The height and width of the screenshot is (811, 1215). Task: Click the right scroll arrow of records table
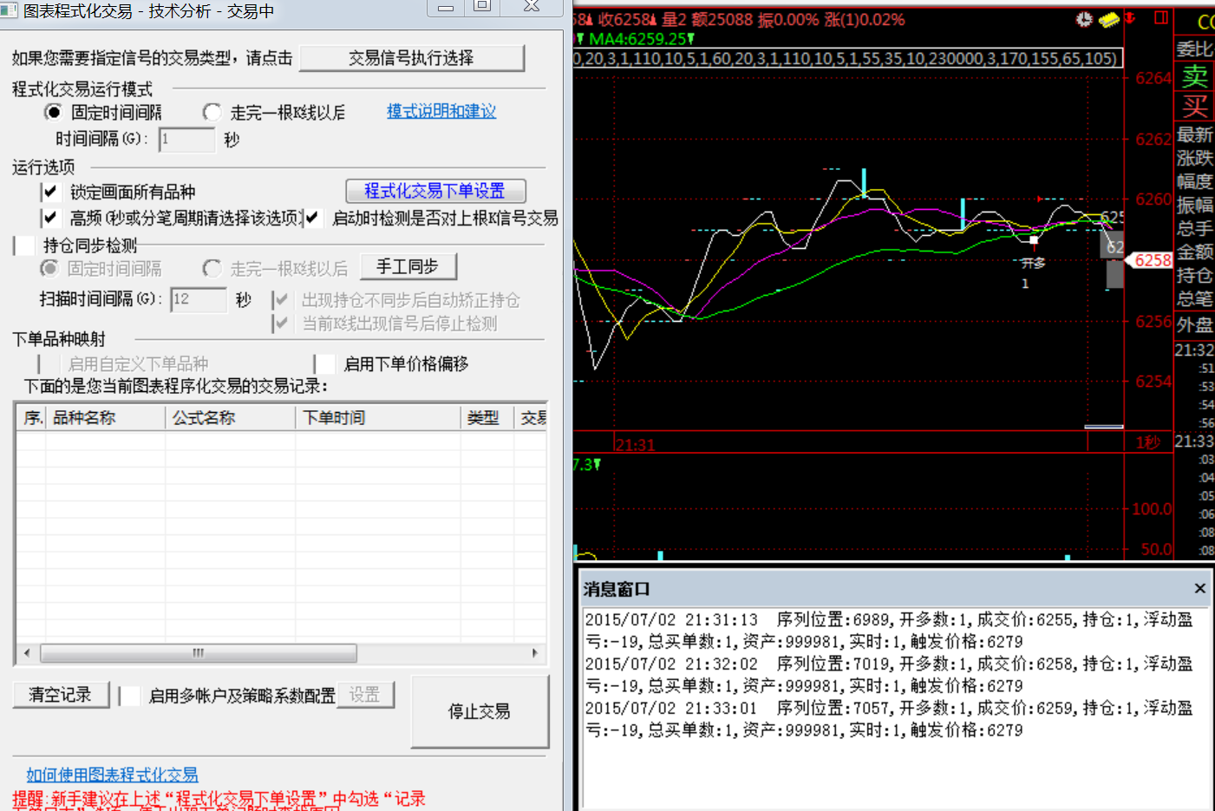pos(534,652)
